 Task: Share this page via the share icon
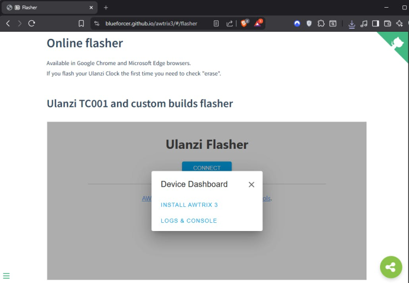coord(230,24)
